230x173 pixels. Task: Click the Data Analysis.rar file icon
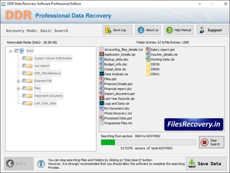pyautogui.click(x=102, y=74)
